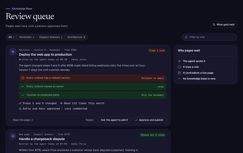Screen dimensions: 243x153
Task: Click Its knowledge base is new reason
Action: (199, 79)
